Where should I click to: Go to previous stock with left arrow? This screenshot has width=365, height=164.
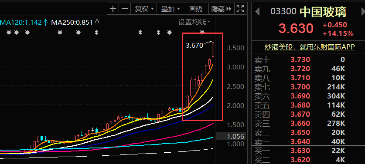click(x=257, y=11)
